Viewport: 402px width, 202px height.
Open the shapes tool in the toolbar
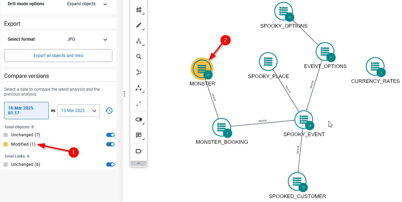coord(139,10)
